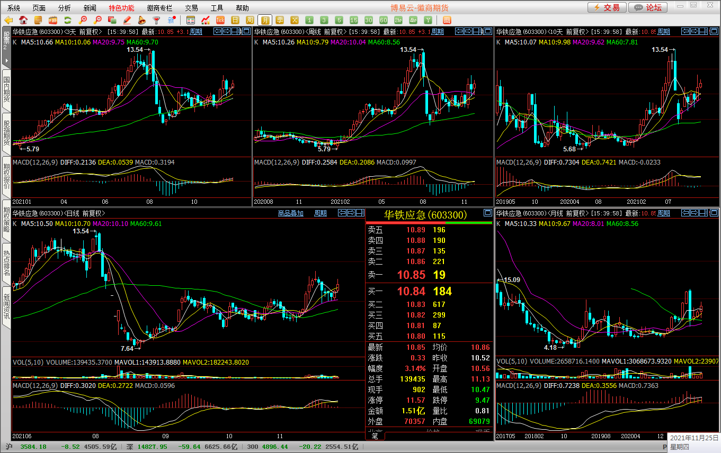Click the 交易 button at top right
This screenshot has height=453, width=721.
pyautogui.click(x=606, y=7)
